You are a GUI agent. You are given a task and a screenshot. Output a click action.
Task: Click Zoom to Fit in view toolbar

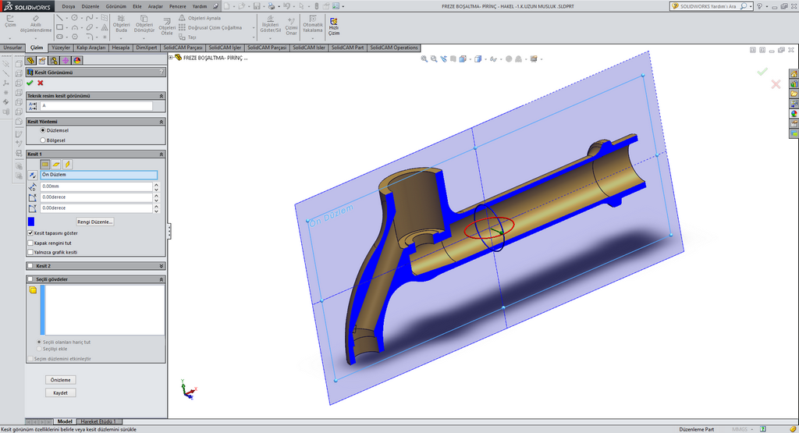[x=424, y=59]
